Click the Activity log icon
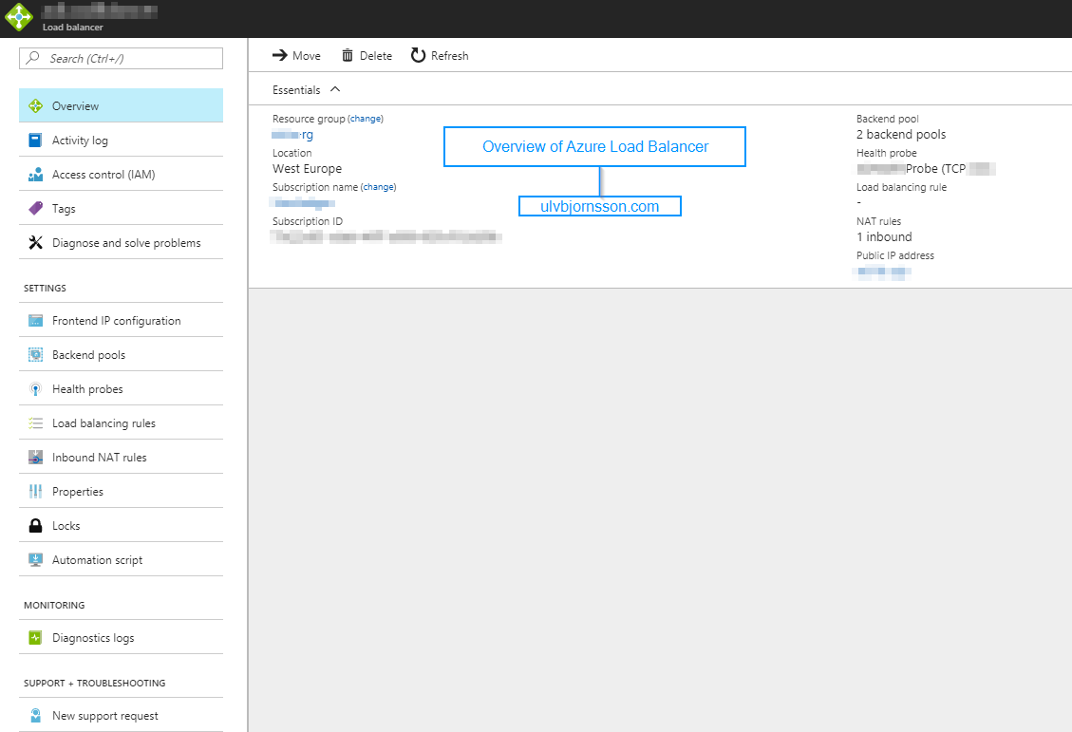1072x732 pixels. point(35,141)
